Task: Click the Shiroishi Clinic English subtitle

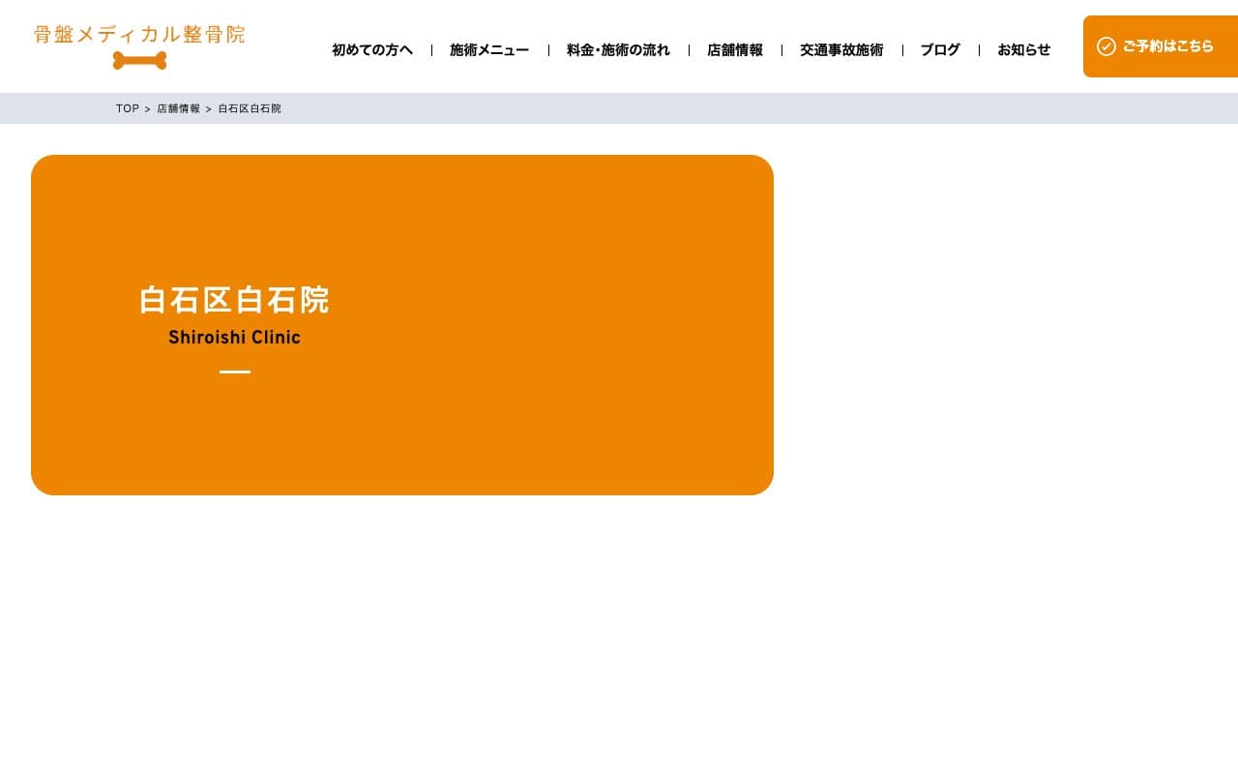Action: pyautogui.click(x=234, y=338)
